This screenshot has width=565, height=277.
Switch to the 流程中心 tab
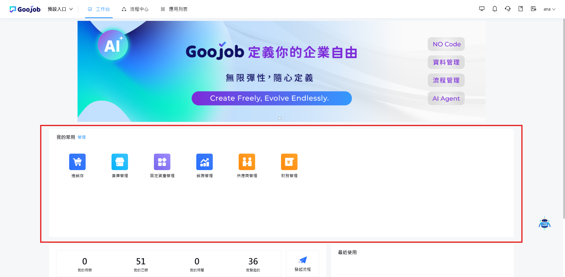coord(135,9)
